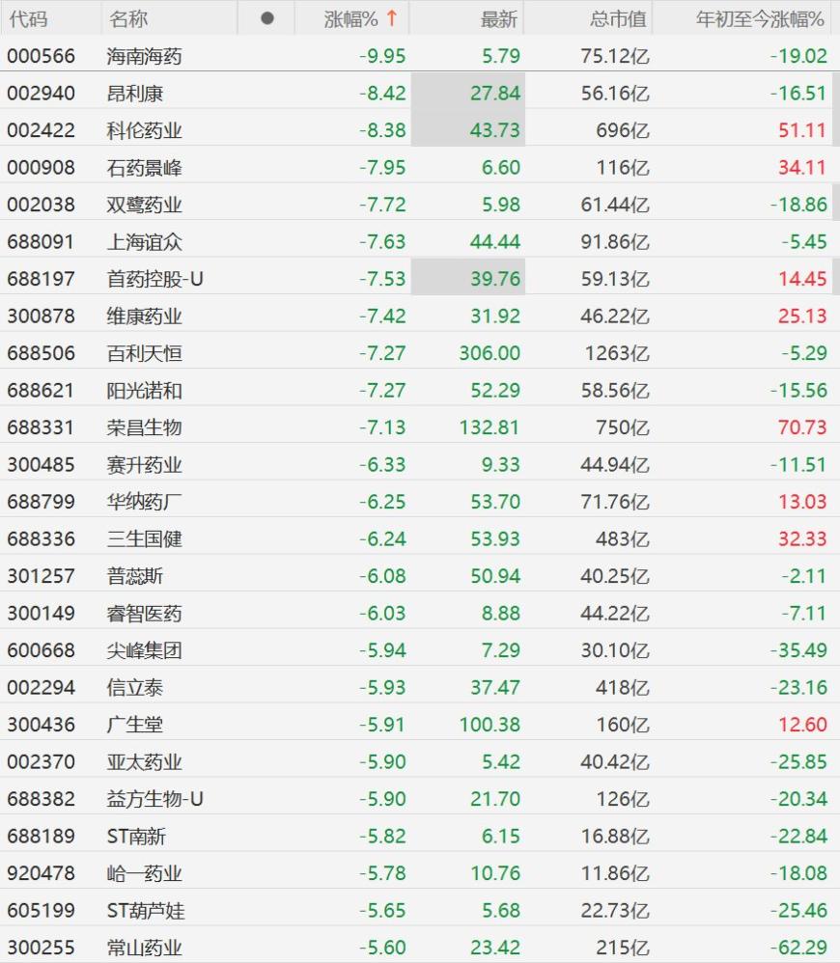The image size is (840, 963).
Task: Click the gray dot column header
Action: tap(266, 18)
